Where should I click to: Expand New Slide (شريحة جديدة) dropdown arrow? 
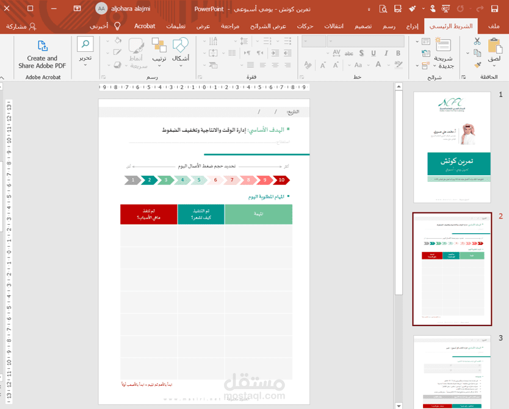click(x=435, y=67)
